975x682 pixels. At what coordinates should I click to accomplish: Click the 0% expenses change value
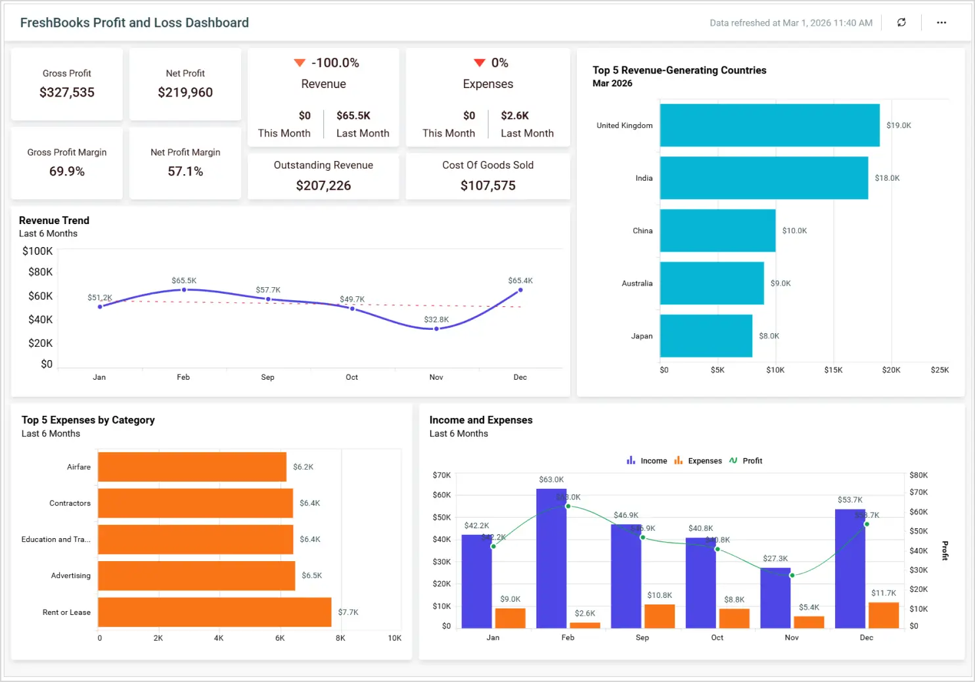500,63
